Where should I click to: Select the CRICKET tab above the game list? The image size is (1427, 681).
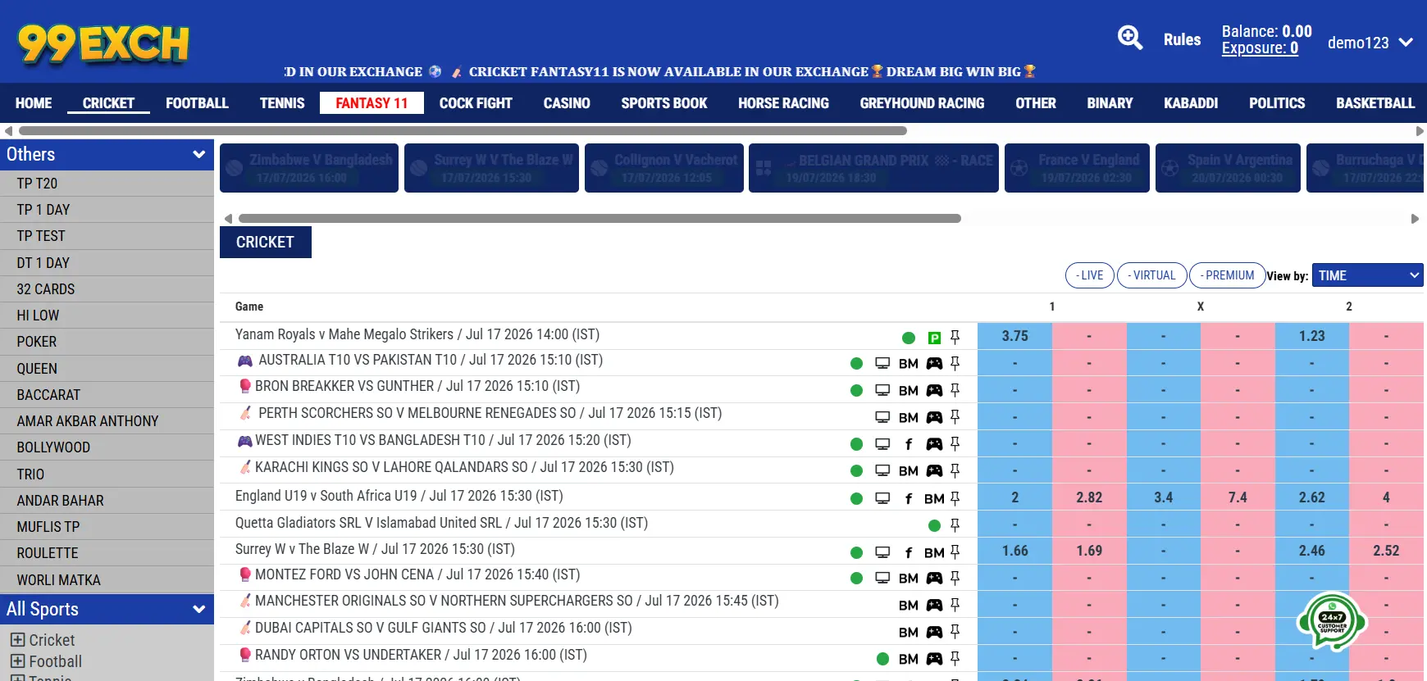(265, 243)
